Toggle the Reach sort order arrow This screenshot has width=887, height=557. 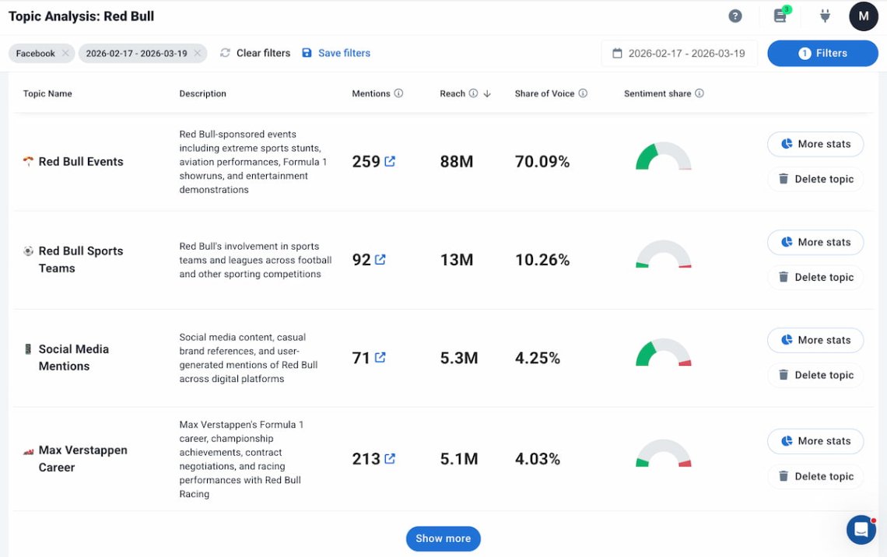point(488,93)
